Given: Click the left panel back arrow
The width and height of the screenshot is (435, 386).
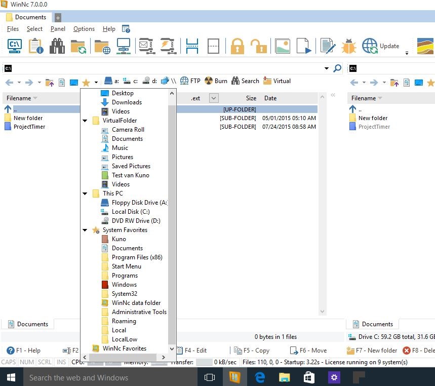Looking at the screenshot, I should pos(10,83).
